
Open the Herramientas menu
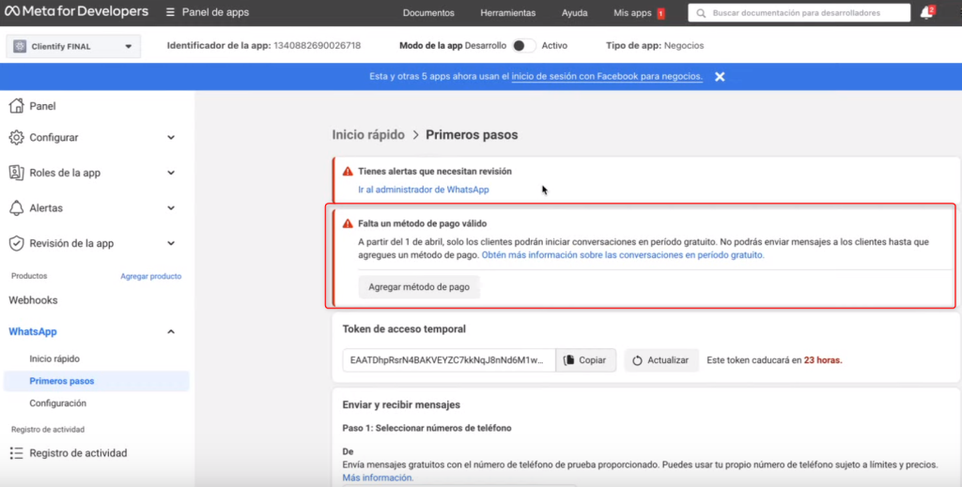(508, 13)
